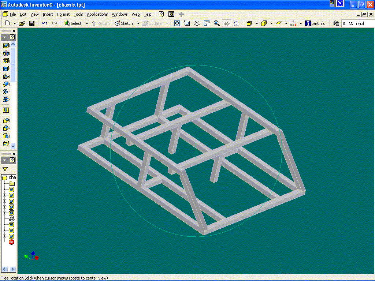The width and height of the screenshot is (375, 281).
Task: Open the Format menu
Action: tap(63, 14)
